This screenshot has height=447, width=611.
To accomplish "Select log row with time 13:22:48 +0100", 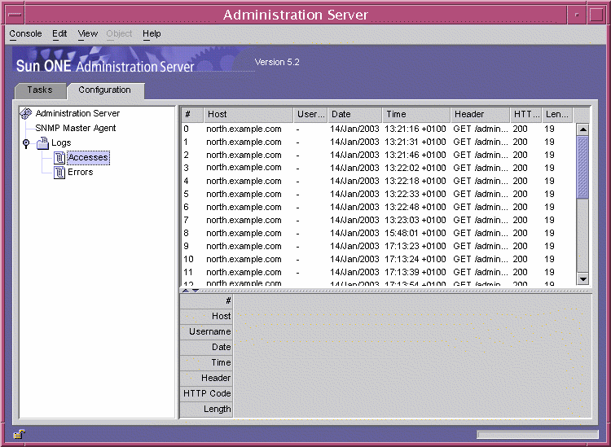I will click(378, 207).
